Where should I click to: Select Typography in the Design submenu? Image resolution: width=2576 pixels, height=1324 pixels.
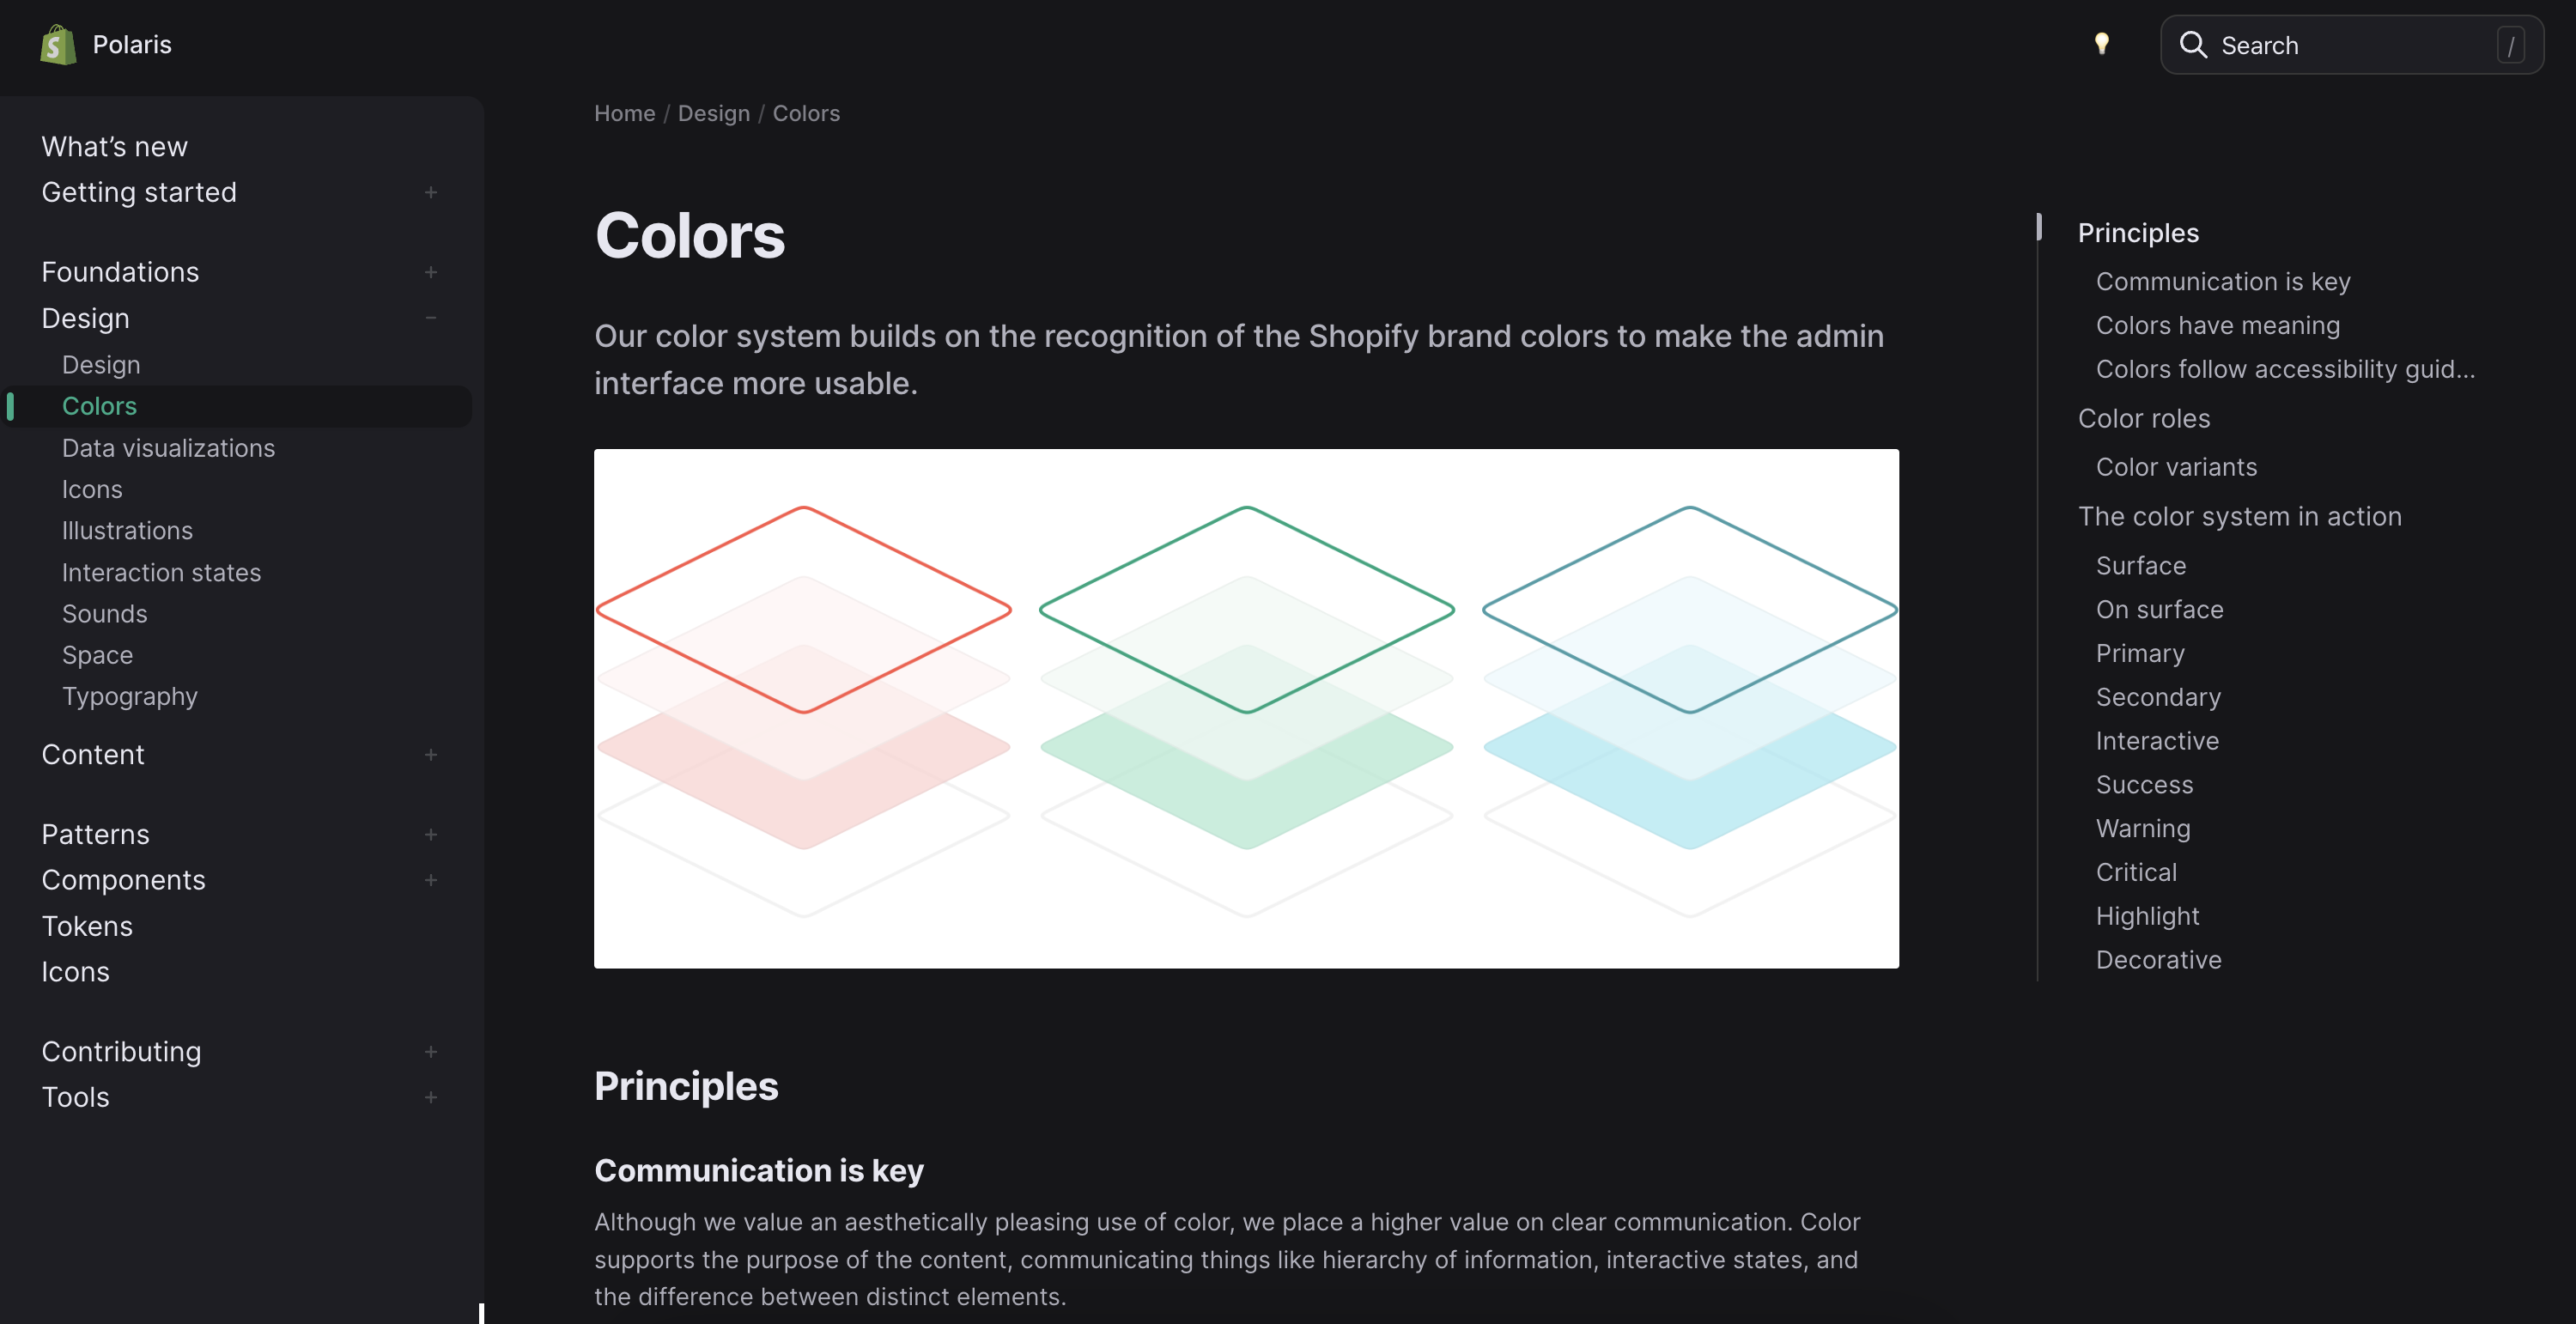(130, 696)
